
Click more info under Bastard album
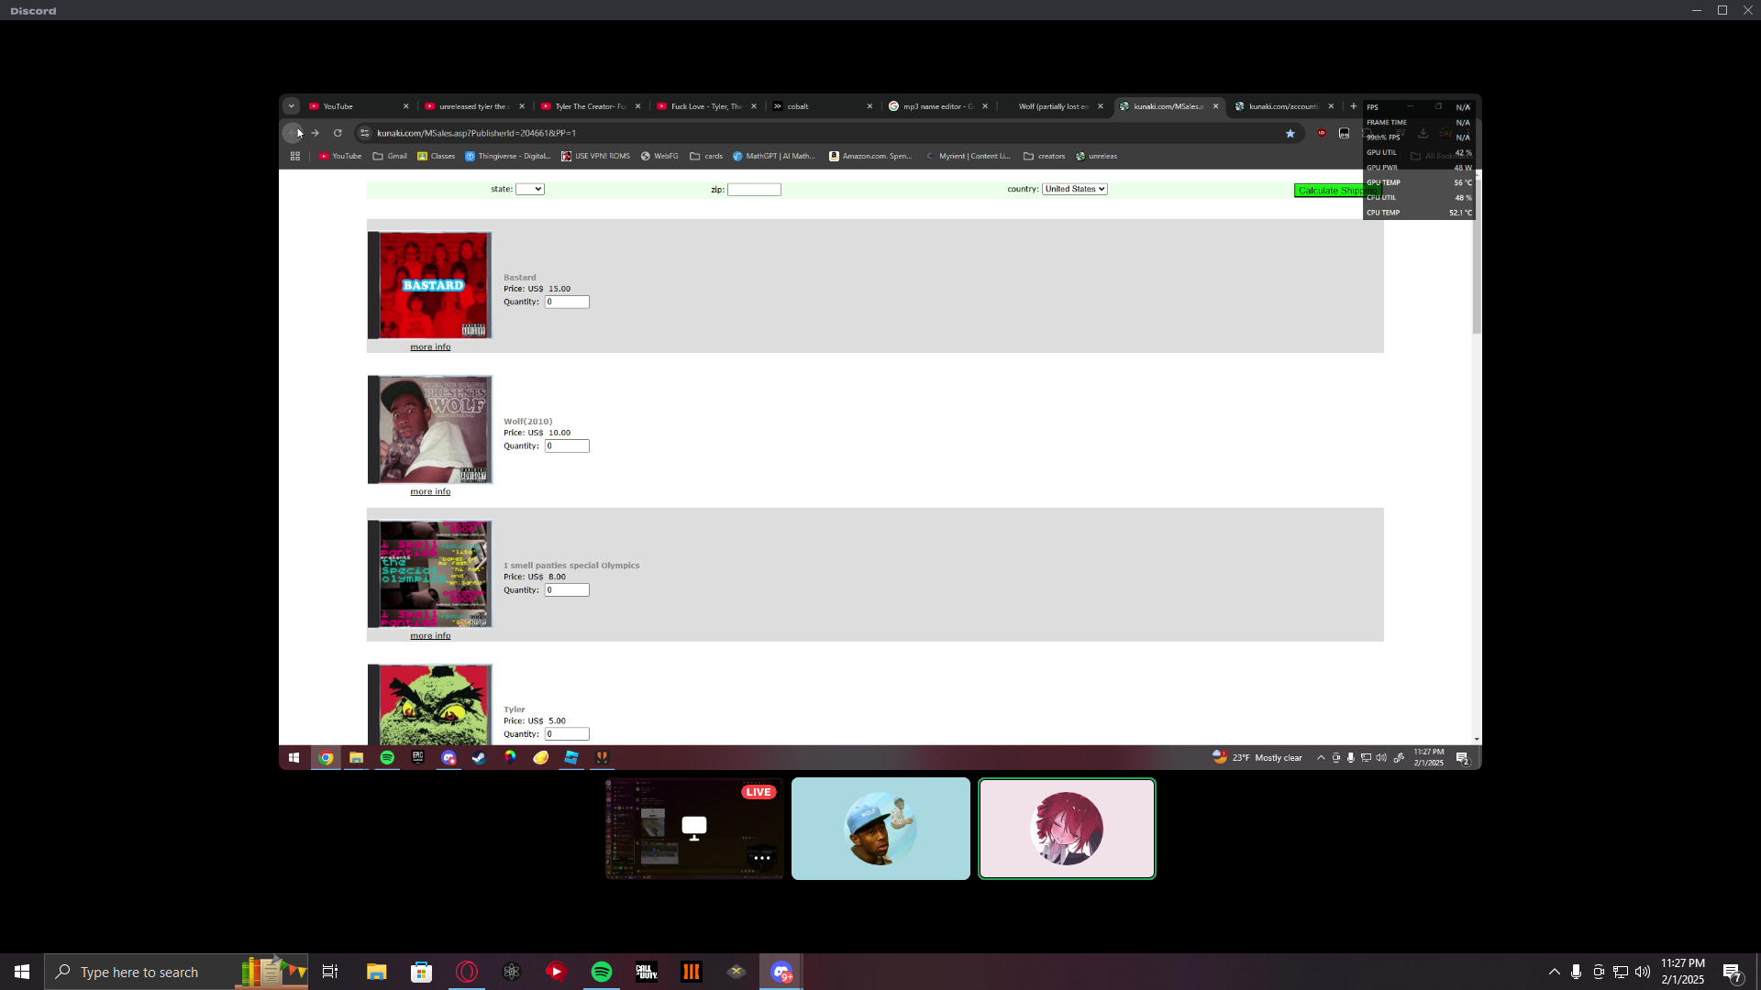point(430,347)
